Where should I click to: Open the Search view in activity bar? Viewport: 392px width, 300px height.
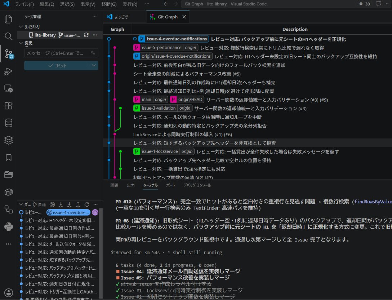[9, 36]
